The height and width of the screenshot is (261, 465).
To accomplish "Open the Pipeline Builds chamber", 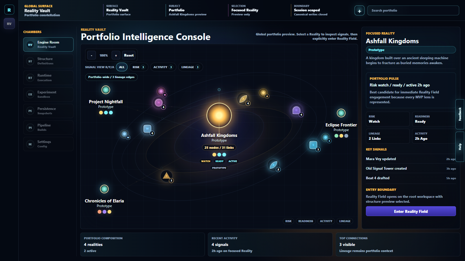I will coord(48,127).
